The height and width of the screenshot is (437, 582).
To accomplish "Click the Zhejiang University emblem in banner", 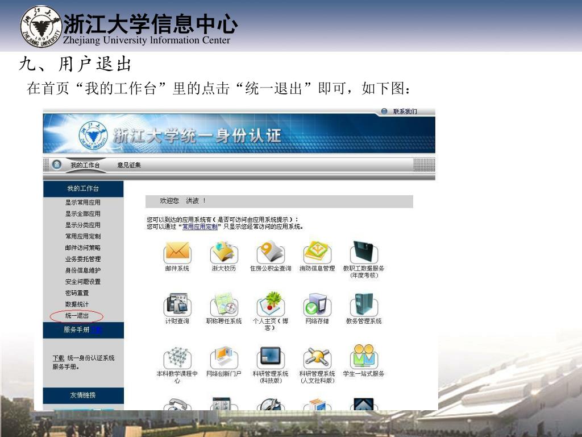I will pos(93,135).
